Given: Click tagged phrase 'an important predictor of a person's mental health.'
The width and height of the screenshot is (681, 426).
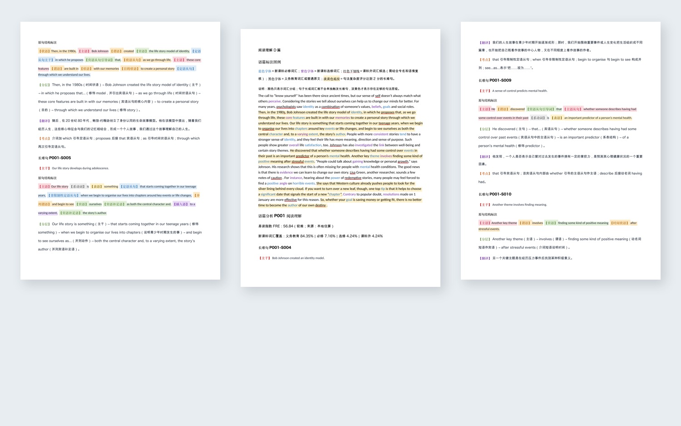Looking at the screenshot, I should 598,118.
